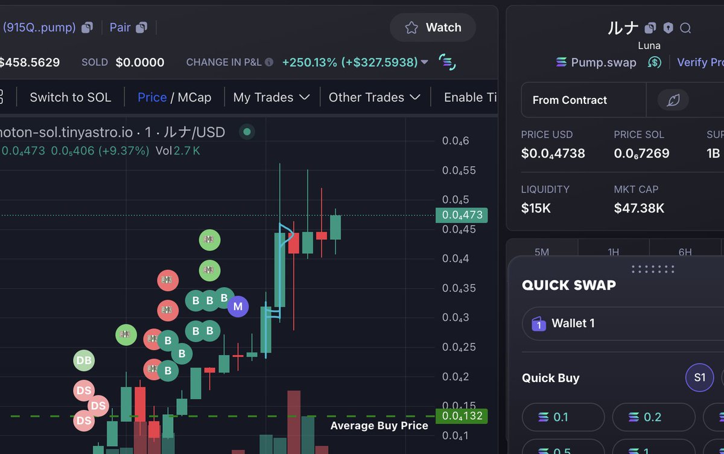Copy the Pair address

tap(142, 27)
